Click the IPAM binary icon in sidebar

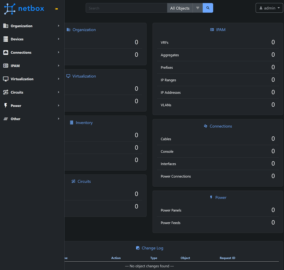pos(6,66)
